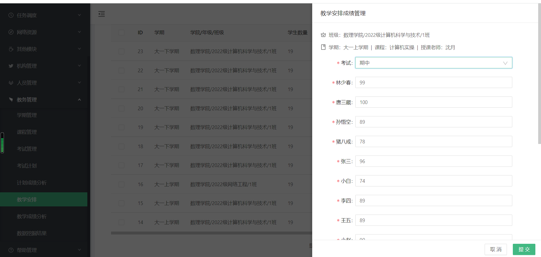Click the term book icon beside 学期
This screenshot has width=541, height=257.
[x=323, y=47]
